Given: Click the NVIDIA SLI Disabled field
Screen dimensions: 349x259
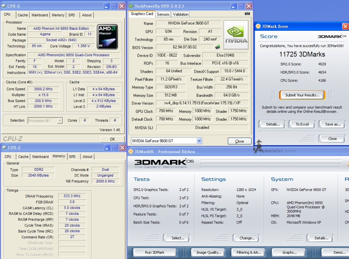Looking at the screenshot, I should [202, 127].
